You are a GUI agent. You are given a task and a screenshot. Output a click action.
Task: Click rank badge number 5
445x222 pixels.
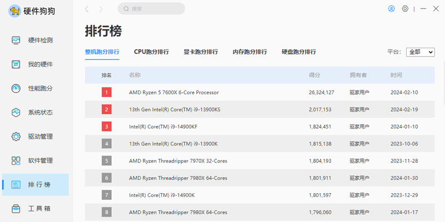point(107,161)
